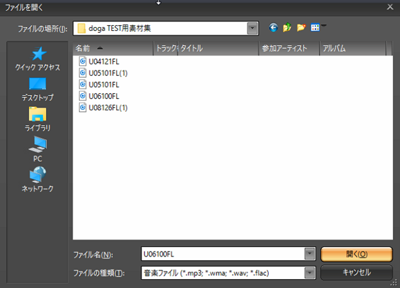This screenshot has width=400, height=288.
Task: Click the audio file icon of U04121FL
Action: coord(83,61)
